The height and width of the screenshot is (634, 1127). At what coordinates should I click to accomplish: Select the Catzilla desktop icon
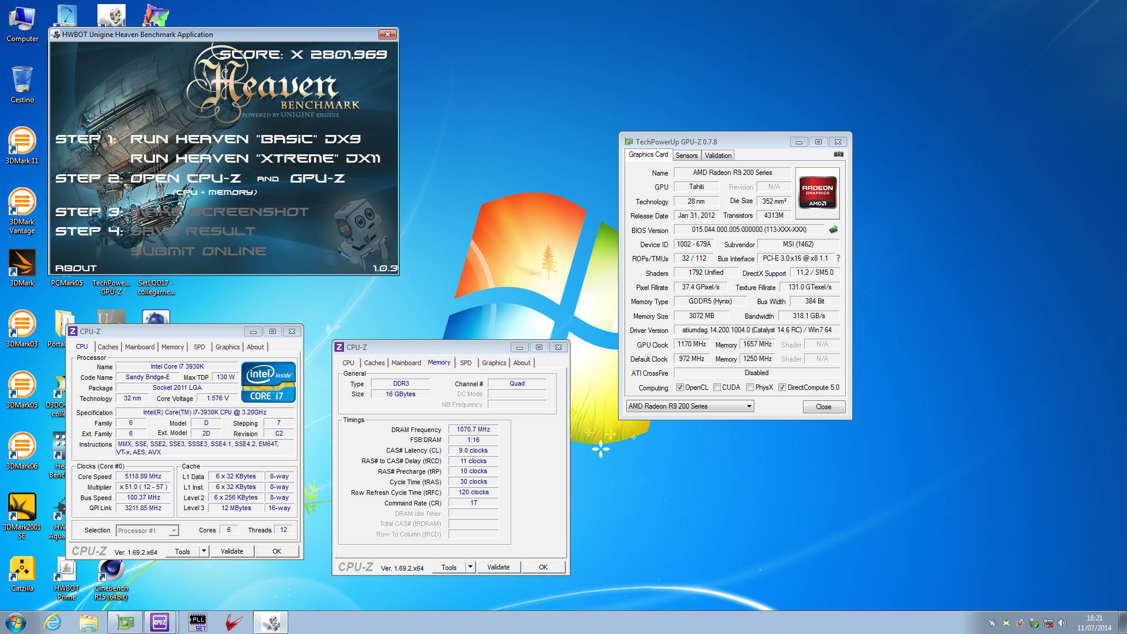(22, 574)
